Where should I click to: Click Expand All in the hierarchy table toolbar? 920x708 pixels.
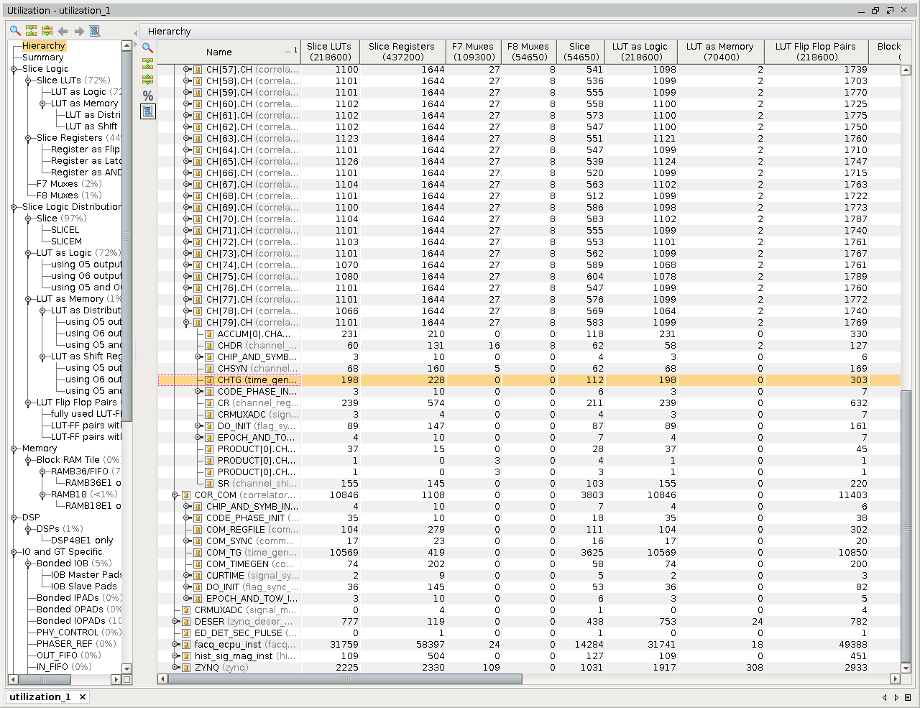click(147, 80)
